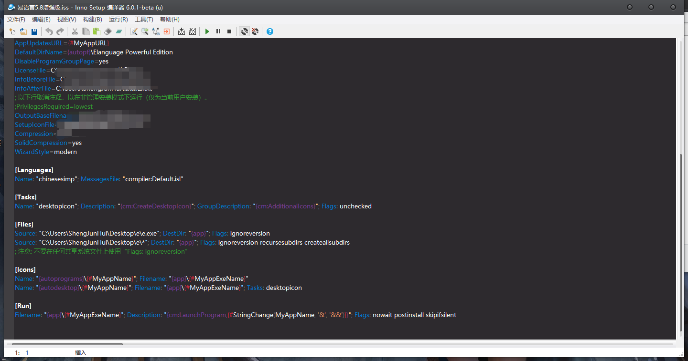This screenshot has width=688, height=361.
Task: Click the [Tasks] section header
Action: [26, 197]
